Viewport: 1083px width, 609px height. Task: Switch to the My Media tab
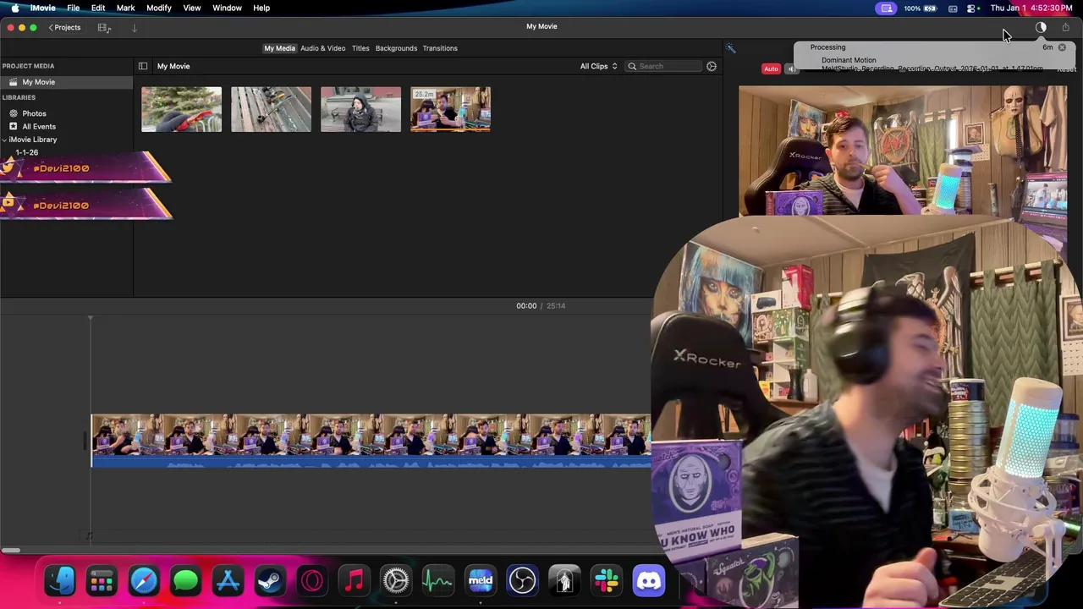tap(279, 48)
